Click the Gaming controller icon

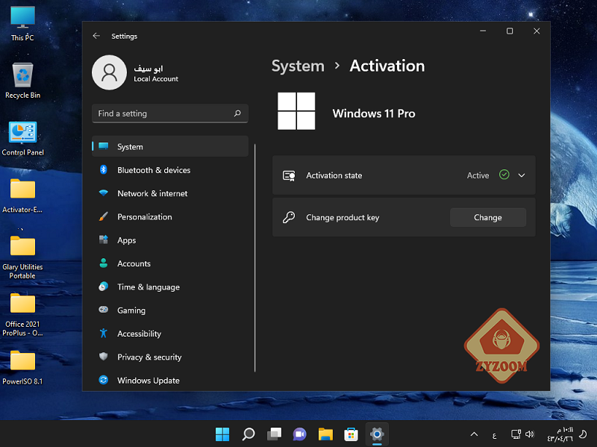point(103,310)
